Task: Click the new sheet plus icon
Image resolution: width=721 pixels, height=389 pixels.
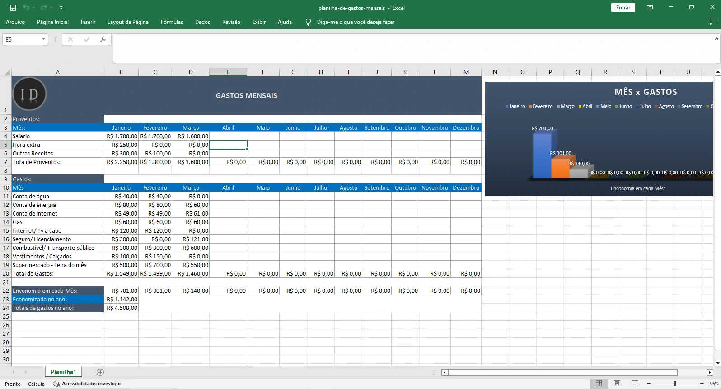Action: 100,372
